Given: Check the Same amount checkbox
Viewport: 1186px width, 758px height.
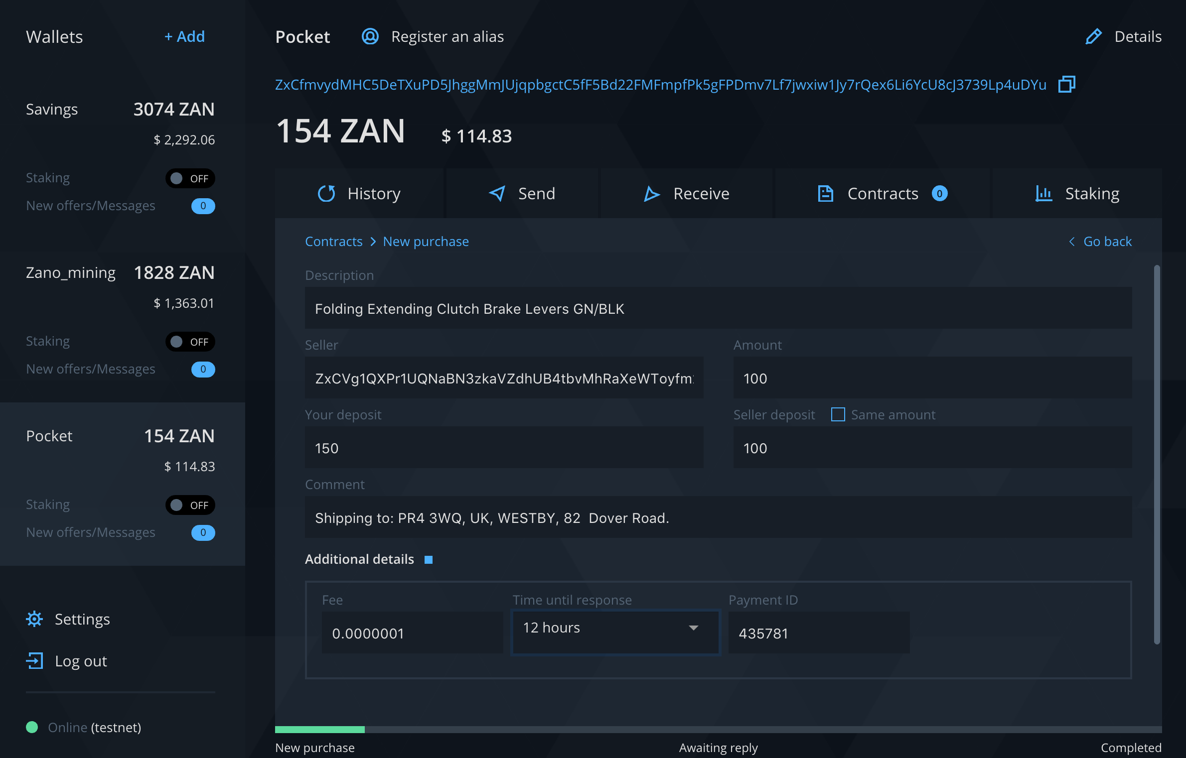Looking at the screenshot, I should 838,414.
